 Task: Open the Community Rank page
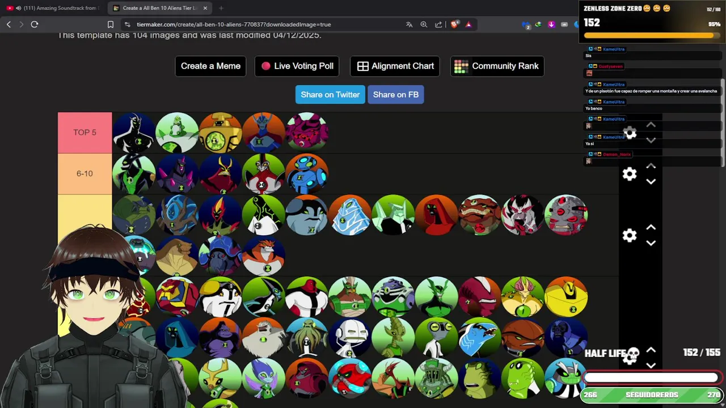[497, 66]
